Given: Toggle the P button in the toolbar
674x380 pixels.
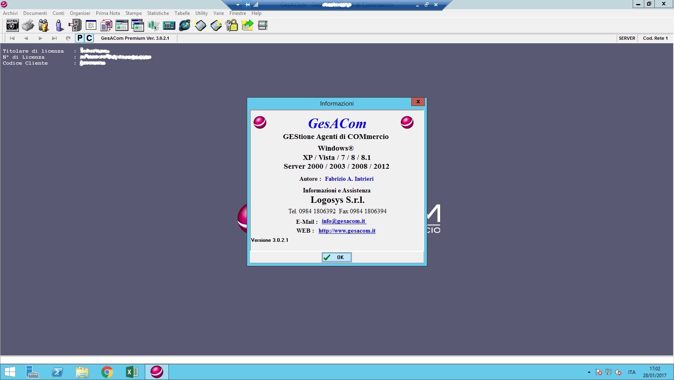Looking at the screenshot, I should click(80, 38).
